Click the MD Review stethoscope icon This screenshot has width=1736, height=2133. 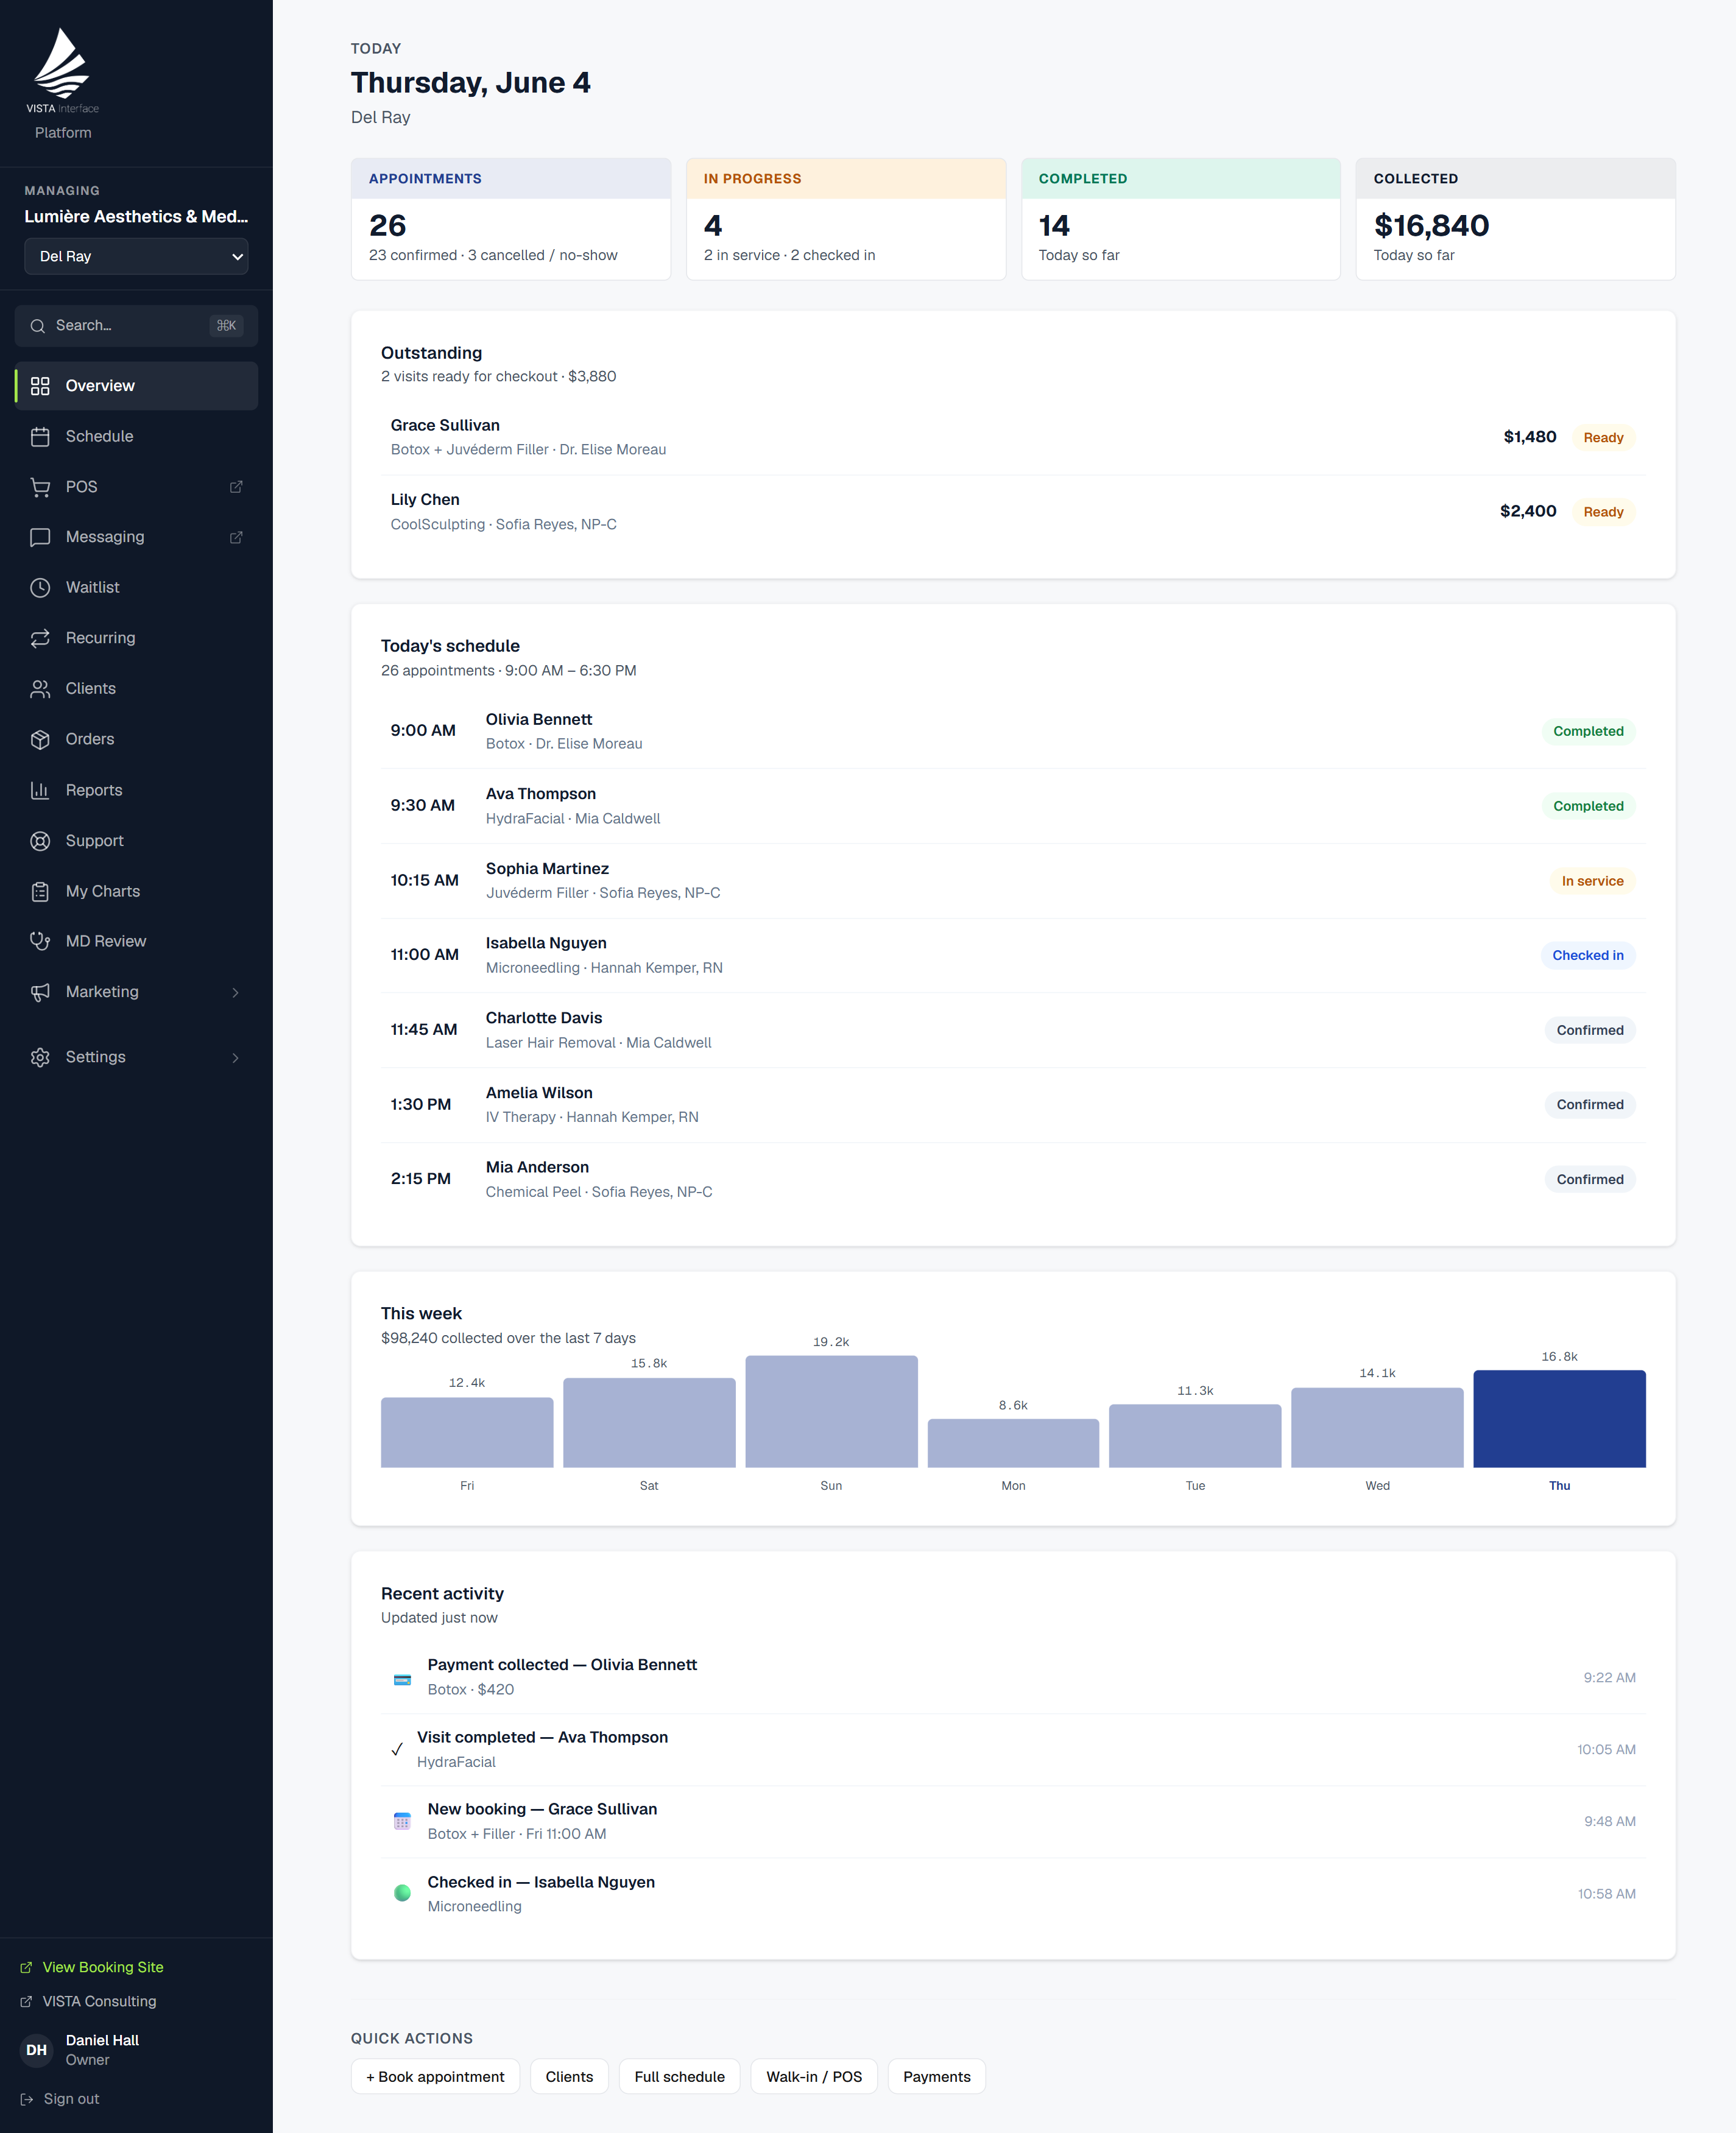click(40, 942)
